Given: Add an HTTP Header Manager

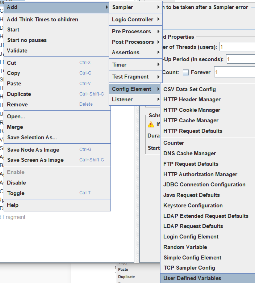Looking at the screenshot, I should pyautogui.click(x=208, y=100).
